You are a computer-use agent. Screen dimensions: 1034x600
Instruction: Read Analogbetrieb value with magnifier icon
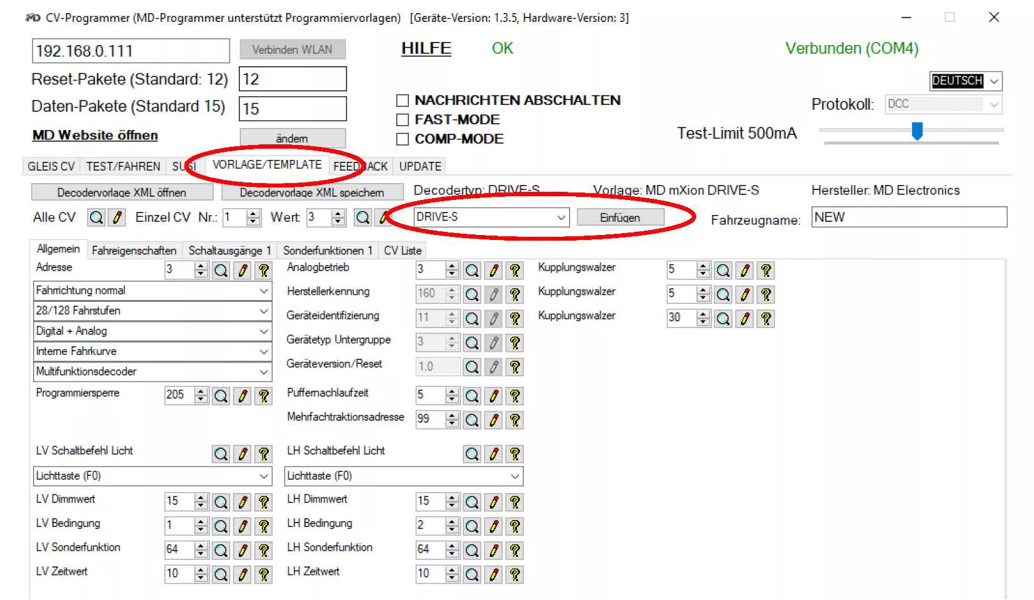point(472,271)
